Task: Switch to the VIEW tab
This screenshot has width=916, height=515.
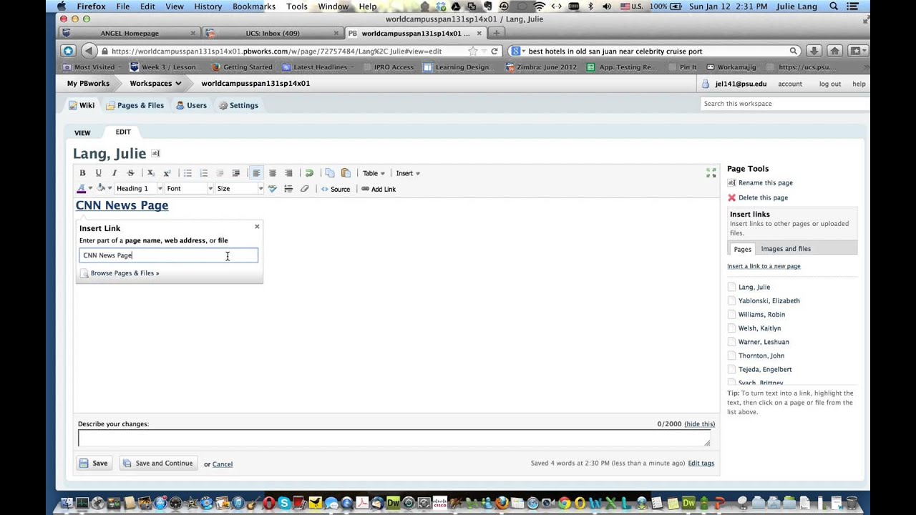Action: click(82, 133)
